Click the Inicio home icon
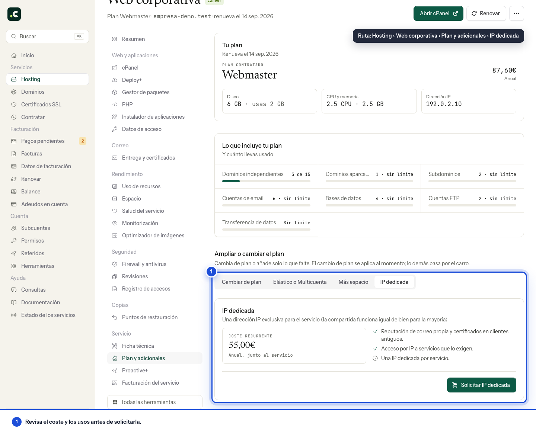 point(14,55)
